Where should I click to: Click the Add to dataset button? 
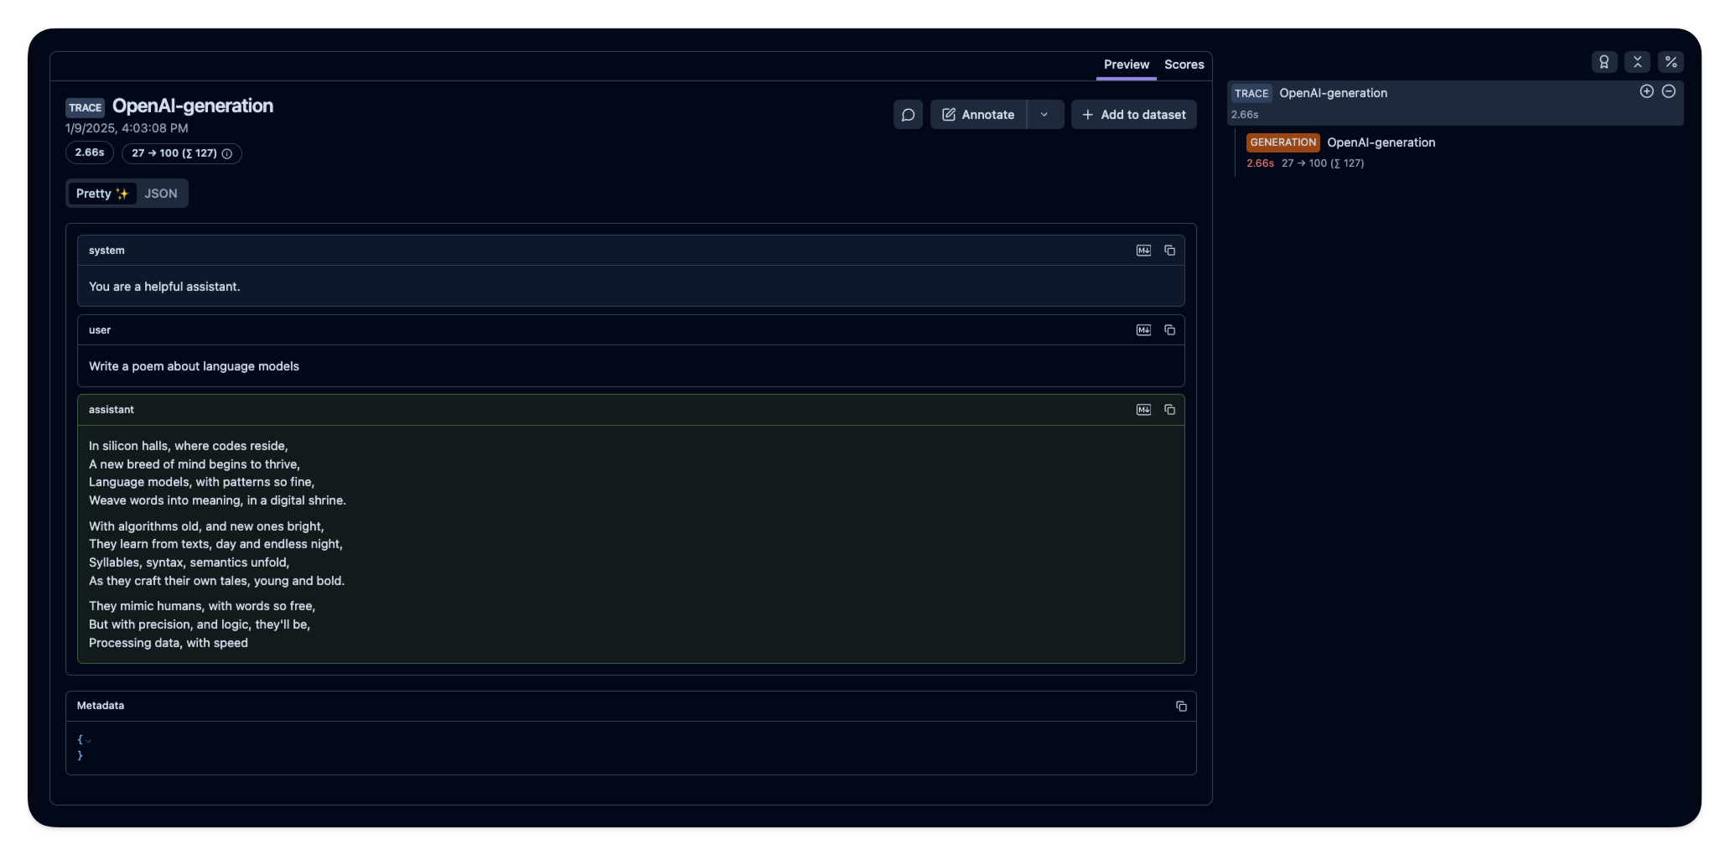click(1134, 114)
